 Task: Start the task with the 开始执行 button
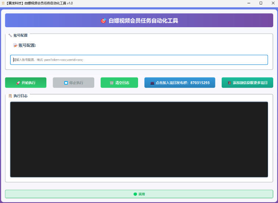26,83
